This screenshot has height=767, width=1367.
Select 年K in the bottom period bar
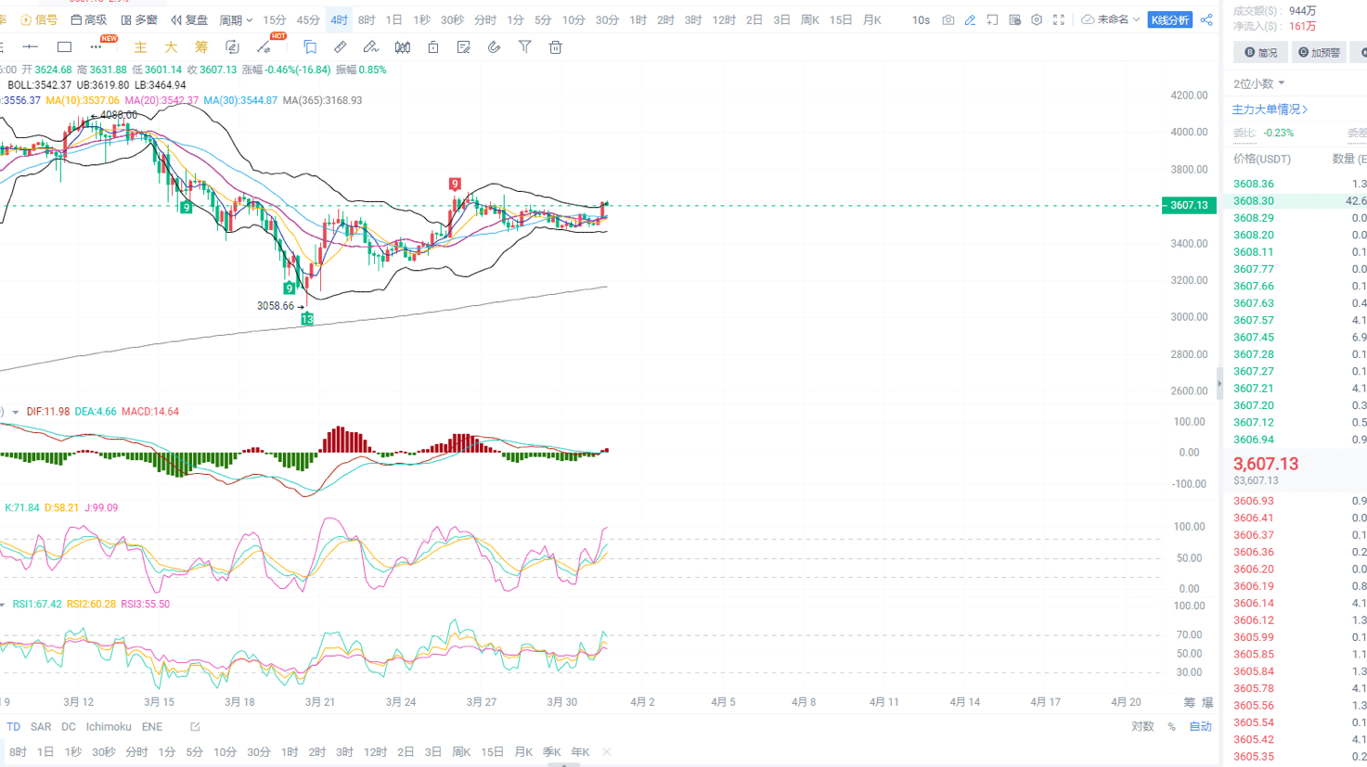tap(580, 752)
